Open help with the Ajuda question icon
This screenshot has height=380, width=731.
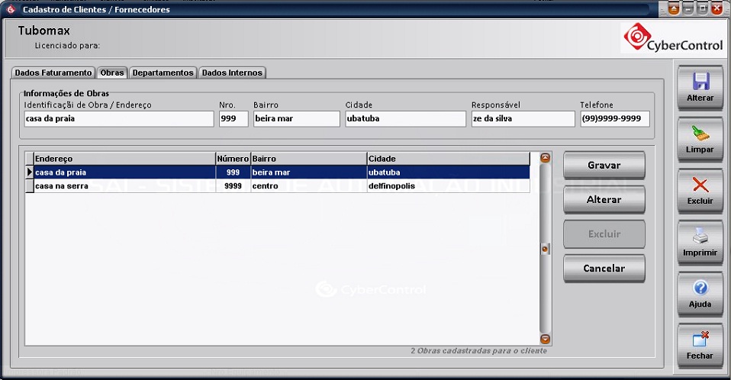700,288
